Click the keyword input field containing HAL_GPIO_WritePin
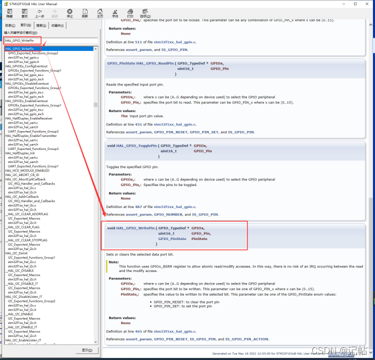 51,40
